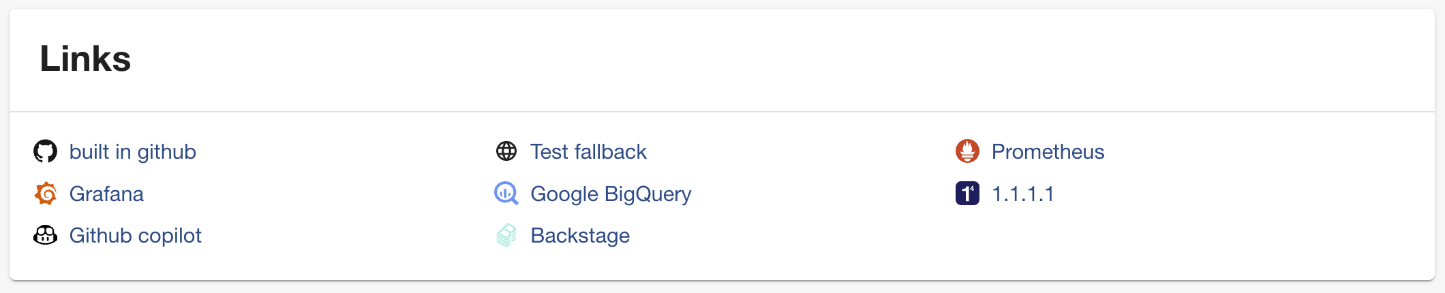Click the Grafana swirl logo icon
Image resolution: width=1445 pixels, height=293 pixels.
46,194
